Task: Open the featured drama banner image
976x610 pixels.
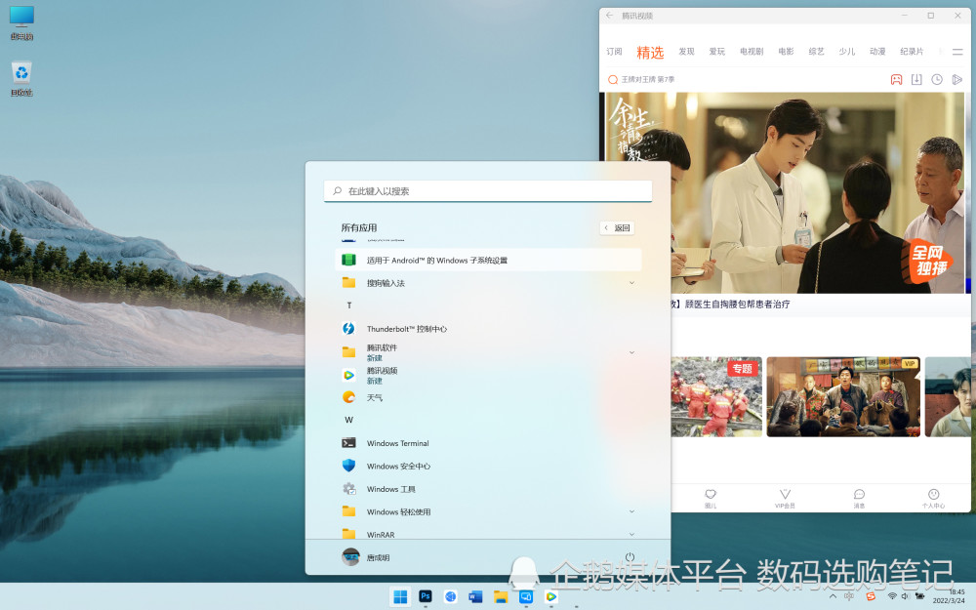Action: [x=785, y=193]
